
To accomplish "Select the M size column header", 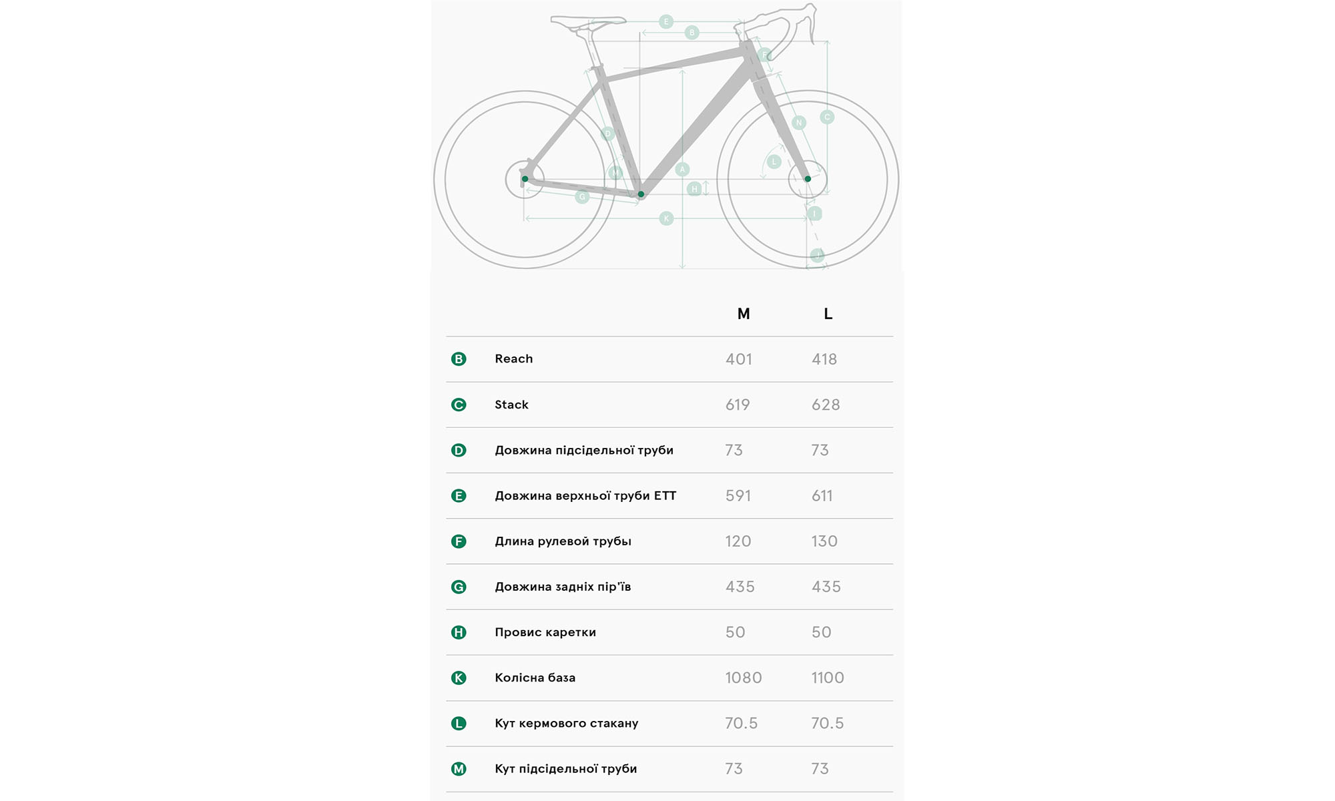I will (x=744, y=314).
